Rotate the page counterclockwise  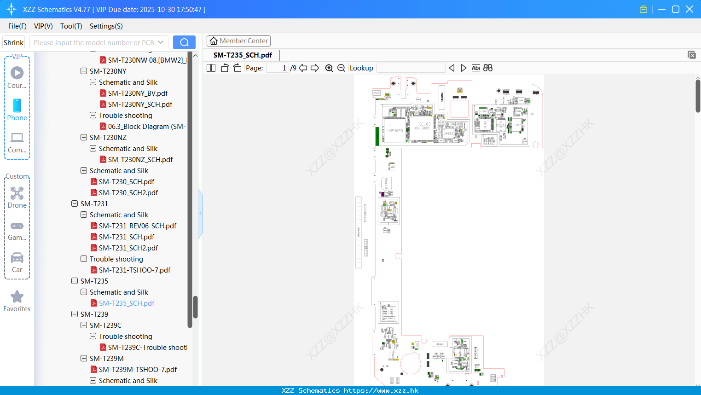point(225,68)
